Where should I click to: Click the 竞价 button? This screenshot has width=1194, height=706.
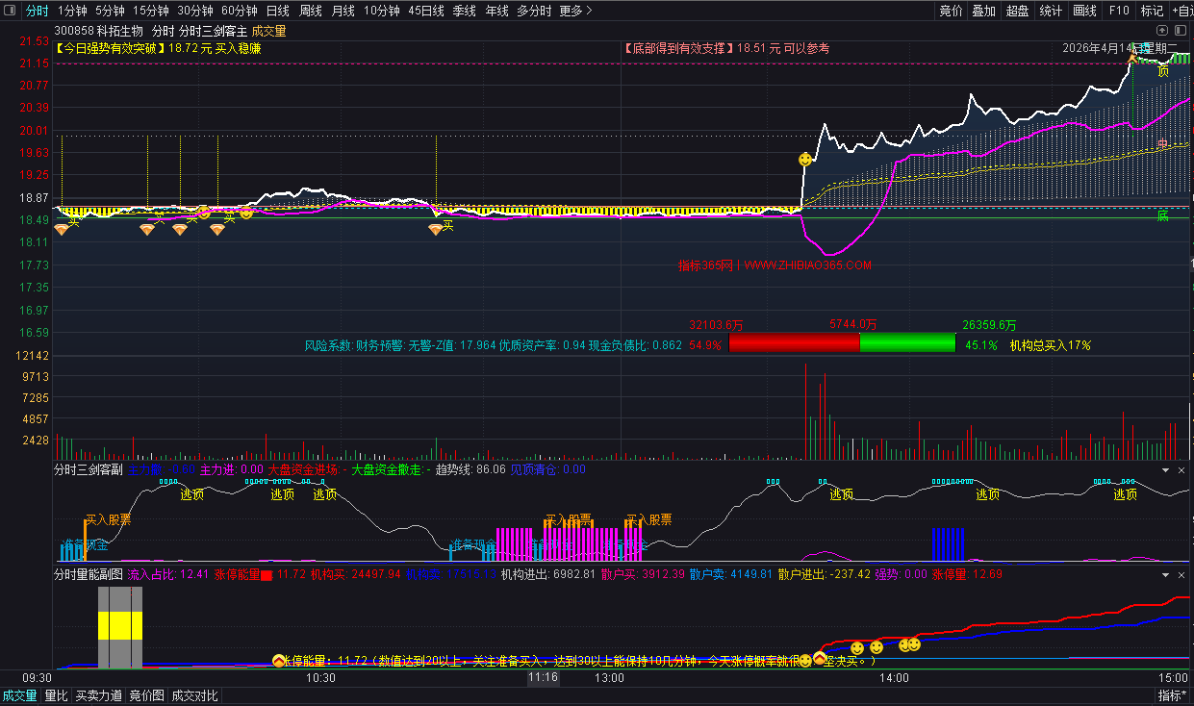coord(951,11)
